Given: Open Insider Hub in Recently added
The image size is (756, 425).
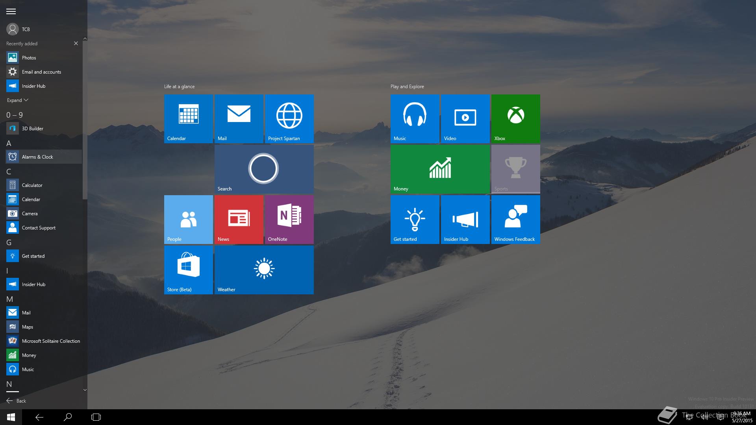Looking at the screenshot, I should pyautogui.click(x=44, y=86).
